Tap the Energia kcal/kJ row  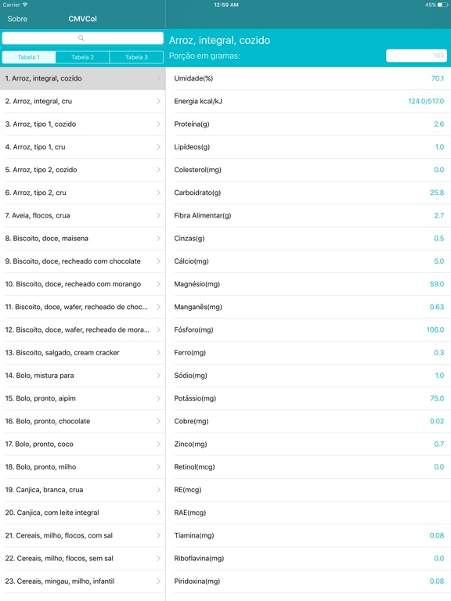click(x=308, y=101)
